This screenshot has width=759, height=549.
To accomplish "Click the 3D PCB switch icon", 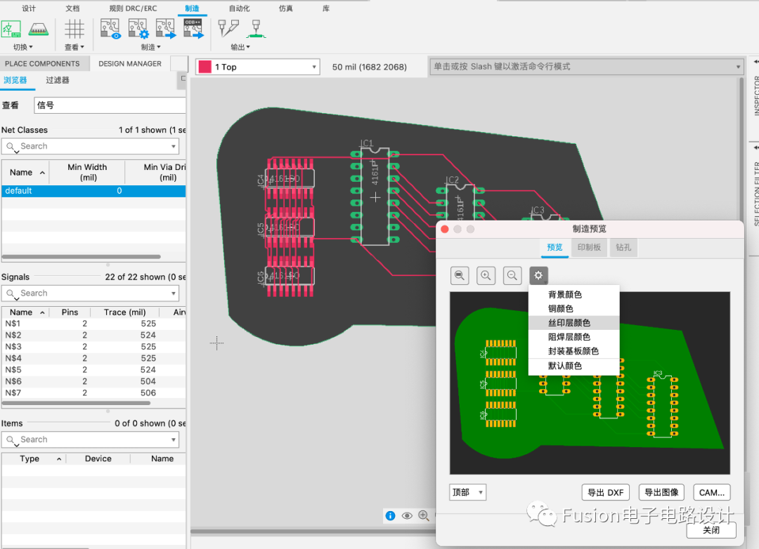I will click(x=39, y=29).
